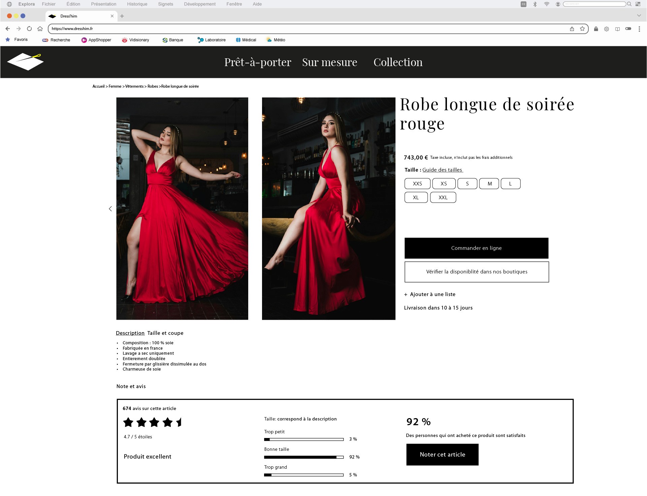Open browser settings with the gear icon

click(607, 29)
